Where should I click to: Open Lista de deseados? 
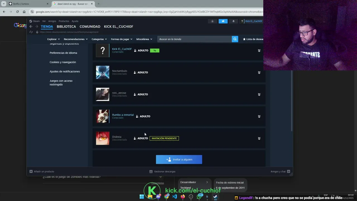pos(253,39)
